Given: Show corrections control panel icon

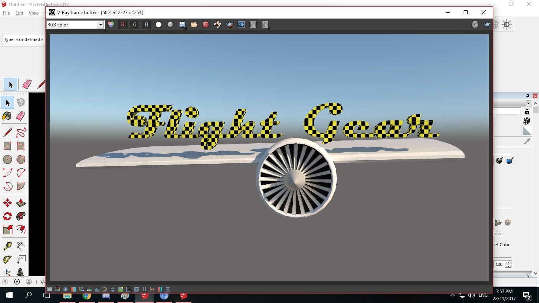Looking at the screenshot, I should (x=50, y=289).
